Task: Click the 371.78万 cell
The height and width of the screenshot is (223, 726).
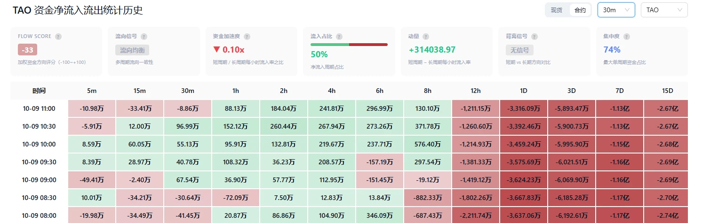Action: [428, 126]
